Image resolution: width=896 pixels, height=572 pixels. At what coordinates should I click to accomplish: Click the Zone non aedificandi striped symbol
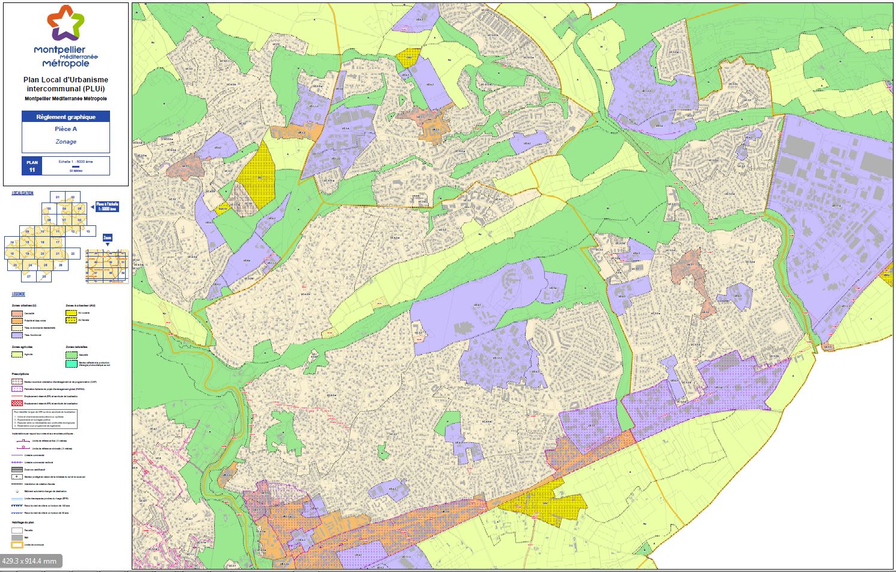click(17, 469)
